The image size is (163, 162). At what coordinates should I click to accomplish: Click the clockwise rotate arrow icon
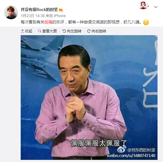point(89,31)
